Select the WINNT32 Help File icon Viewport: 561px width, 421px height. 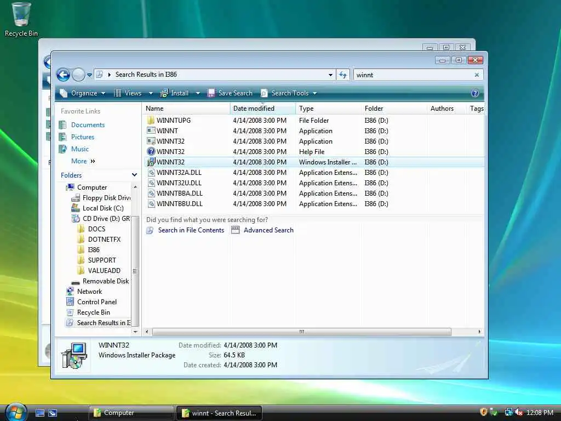pos(151,151)
